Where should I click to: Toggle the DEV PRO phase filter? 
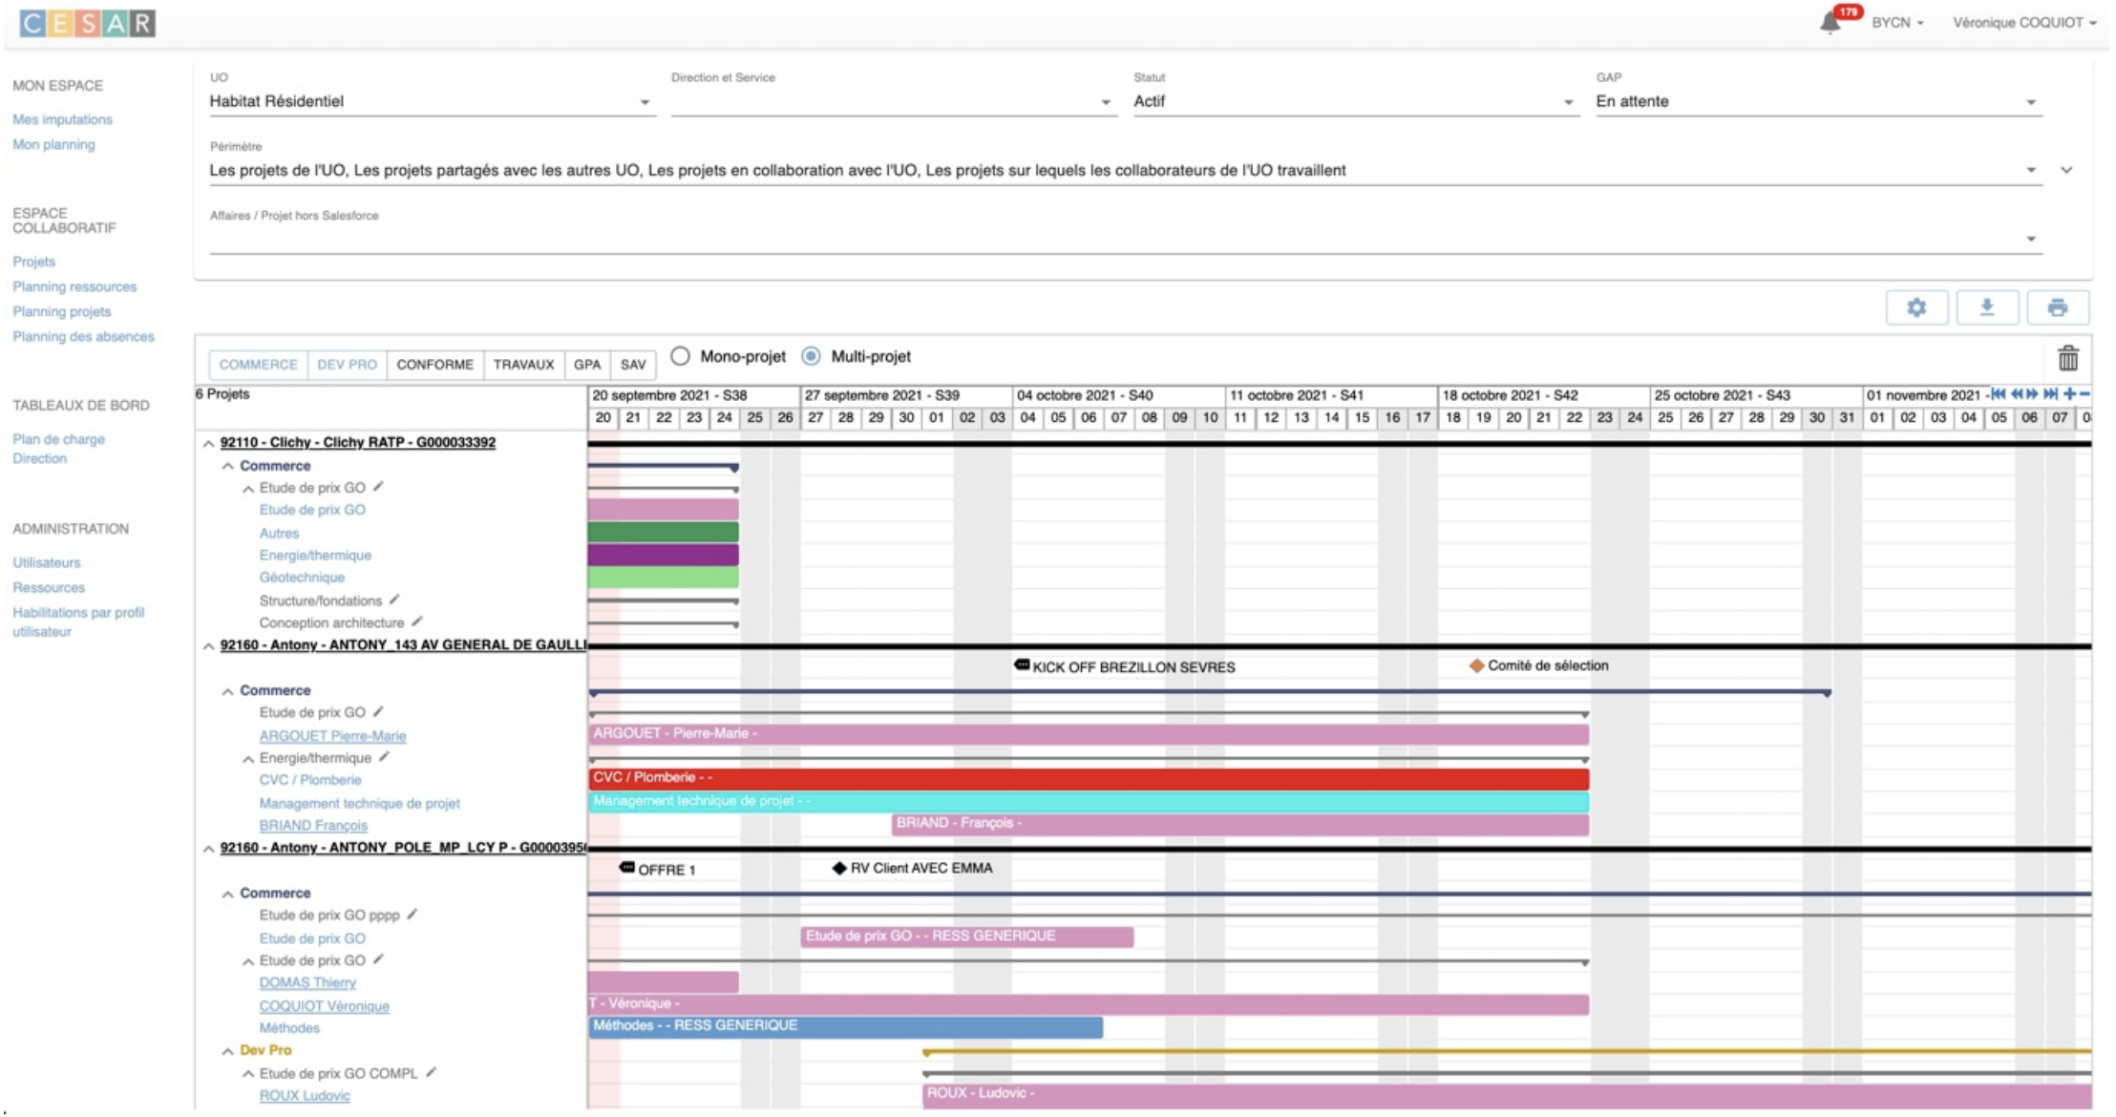(x=347, y=365)
